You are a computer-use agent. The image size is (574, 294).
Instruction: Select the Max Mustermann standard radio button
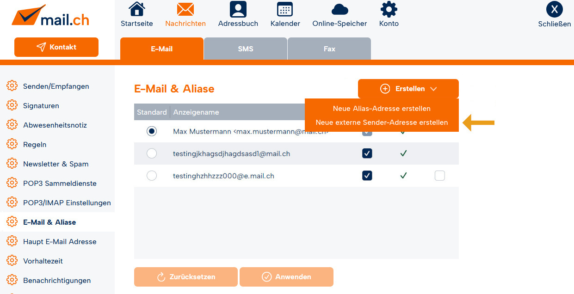[x=152, y=131]
